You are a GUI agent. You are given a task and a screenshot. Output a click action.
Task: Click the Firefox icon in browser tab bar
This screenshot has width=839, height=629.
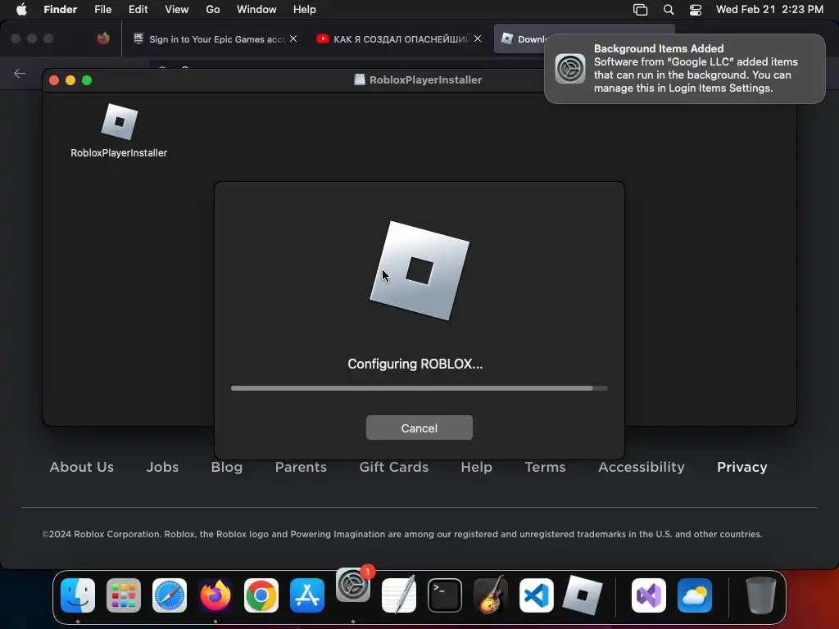point(103,38)
